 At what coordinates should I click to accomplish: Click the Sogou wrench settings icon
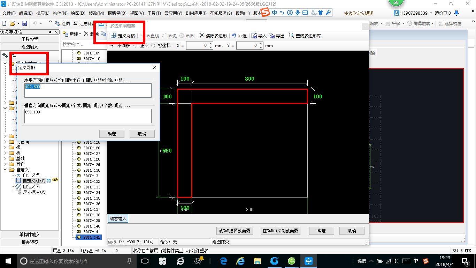point(328,13)
